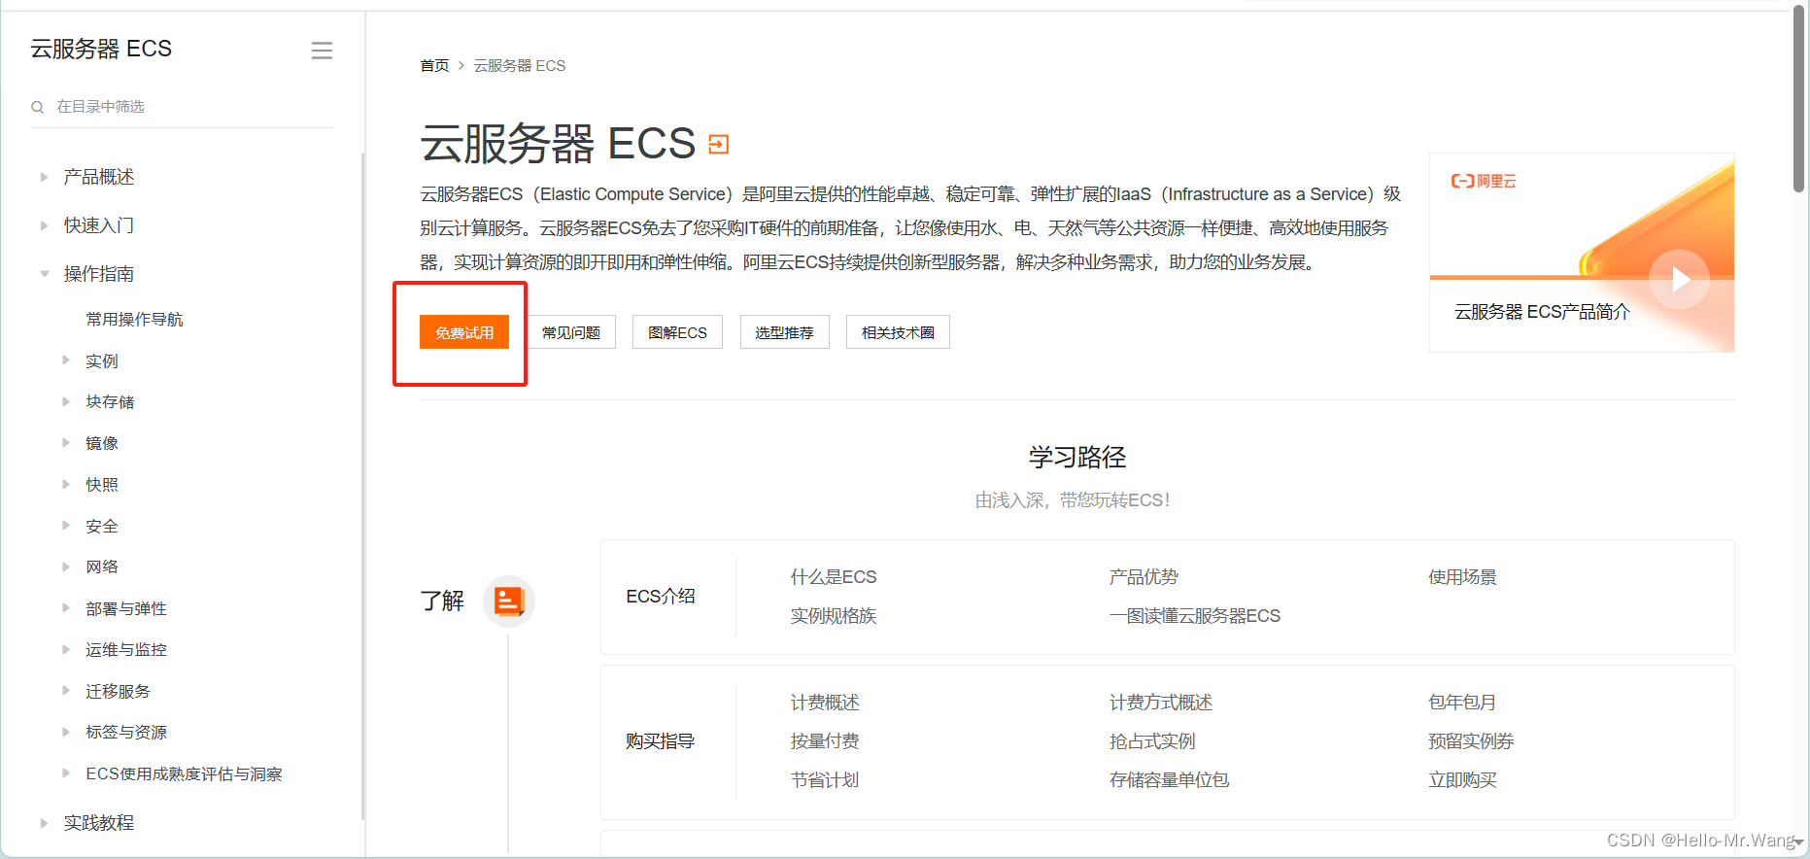The image size is (1810, 859).
Task: Click the search magnifier icon in sidebar
Action: (x=38, y=107)
